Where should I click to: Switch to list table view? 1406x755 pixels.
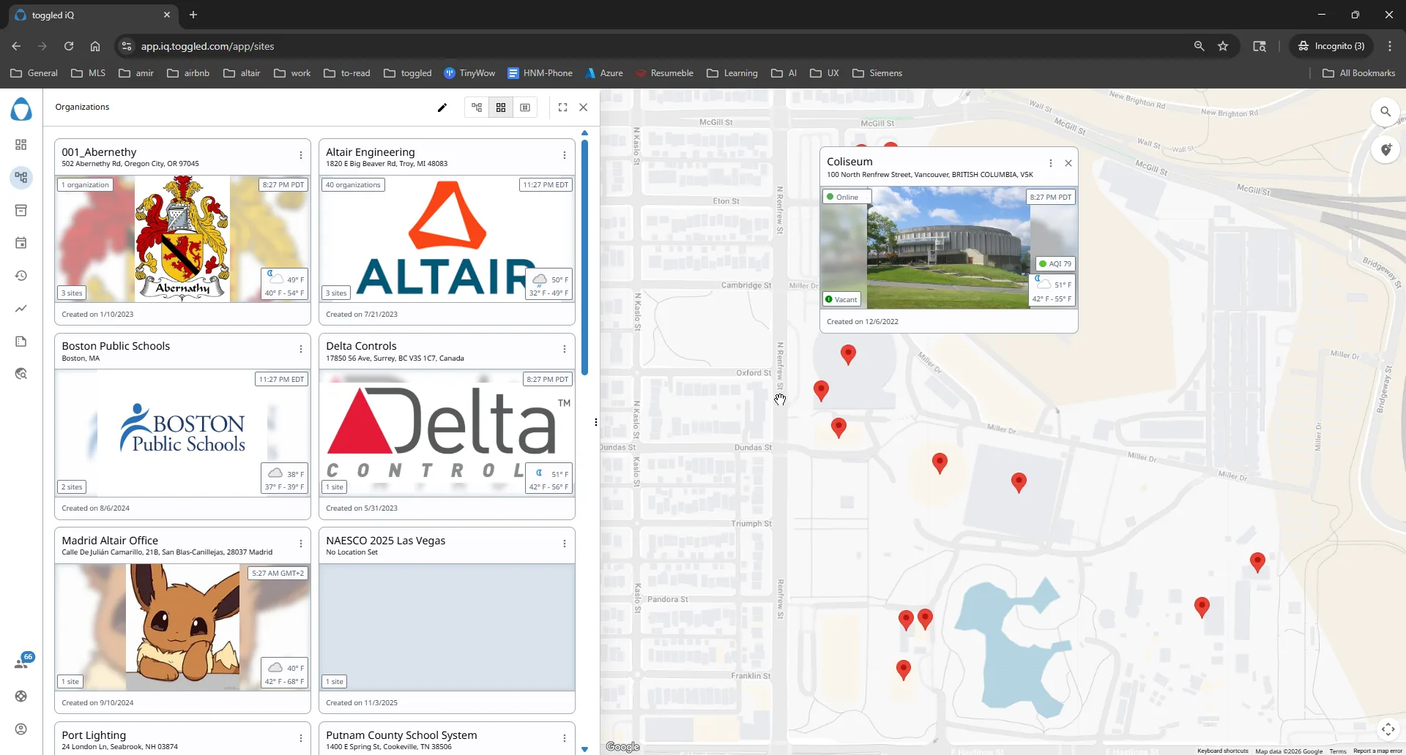pyautogui.click(x=525, y=108)
